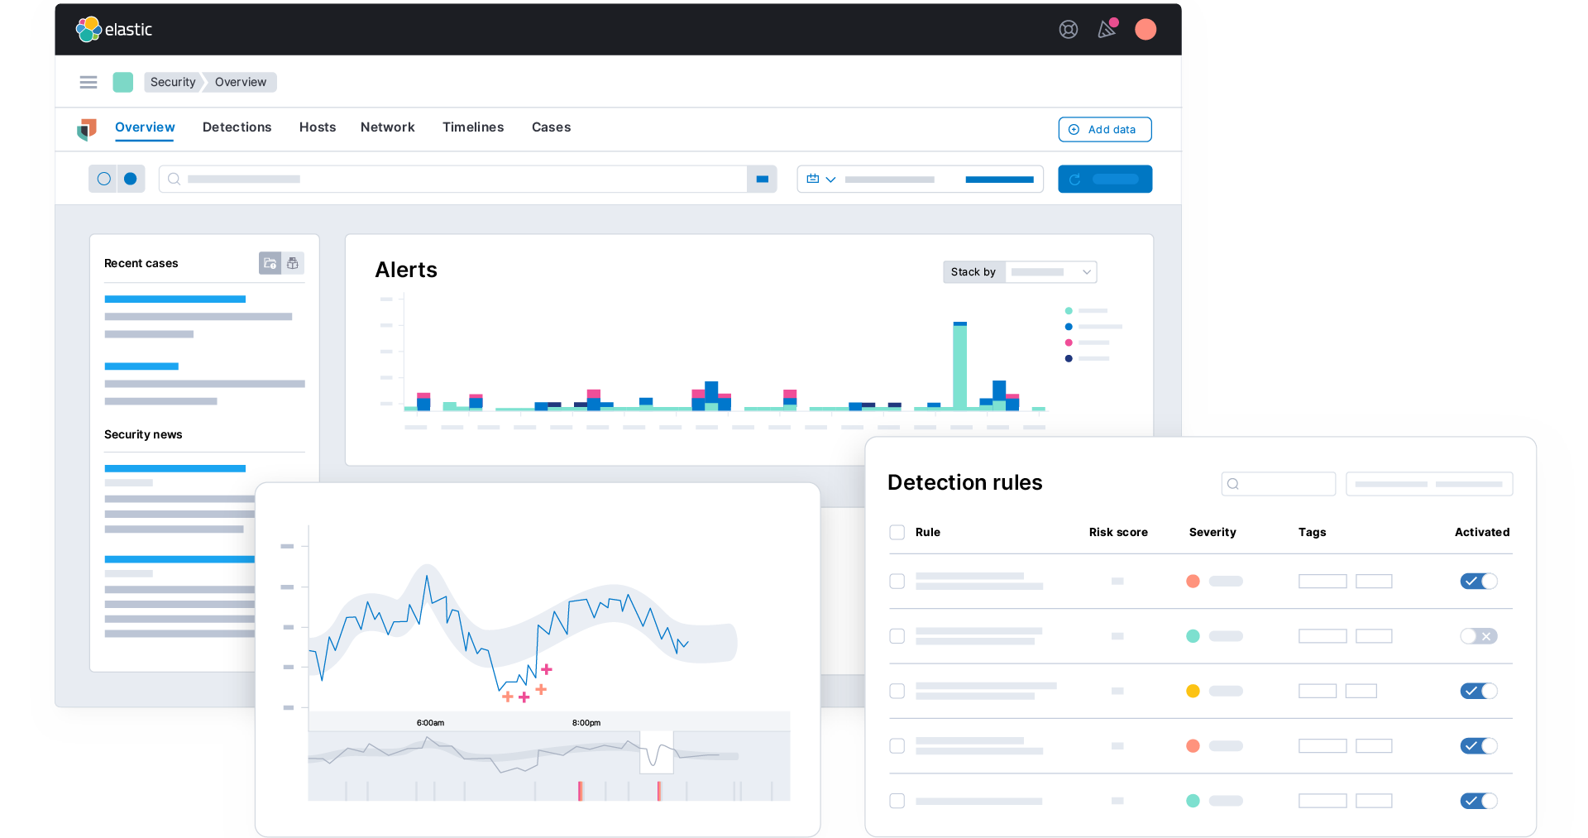Click the query bar input field
The height and width of the screenshot is (838, 1588).
coord(453,179)
